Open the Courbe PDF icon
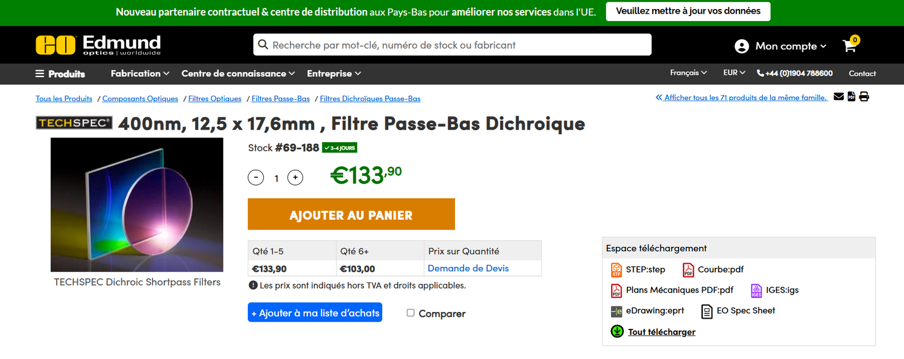 tap(688, 270)
